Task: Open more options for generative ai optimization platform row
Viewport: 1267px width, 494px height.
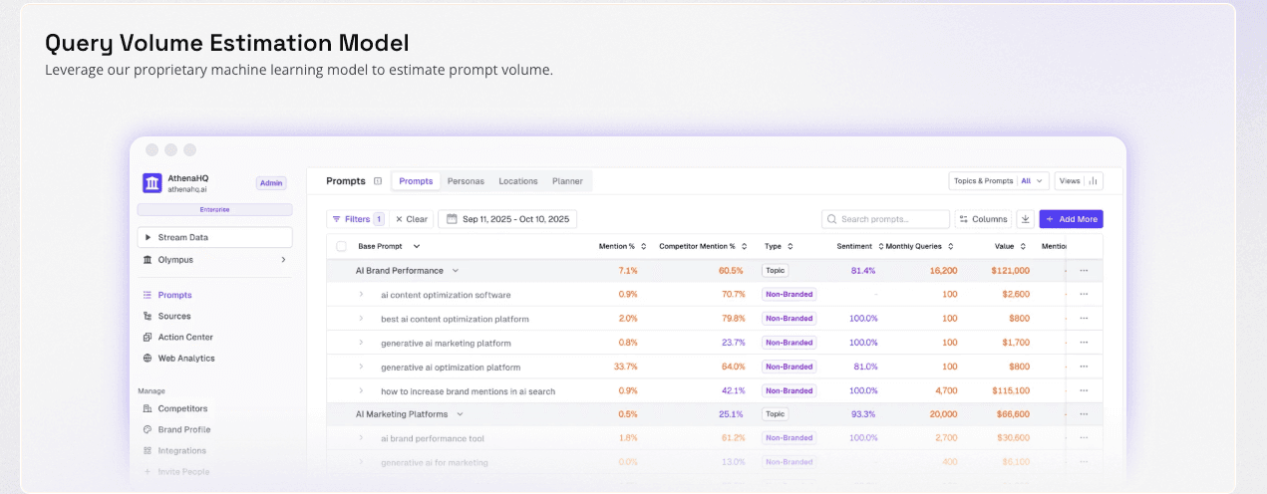Action: coord(1084,367)
